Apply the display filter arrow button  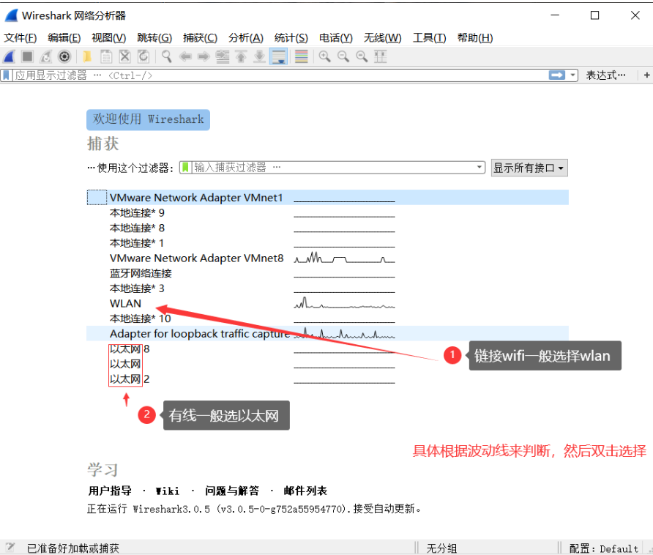557,75
